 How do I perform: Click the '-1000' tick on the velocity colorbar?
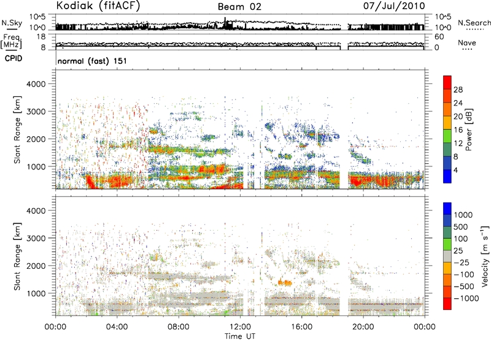click(x=466, y=298)
